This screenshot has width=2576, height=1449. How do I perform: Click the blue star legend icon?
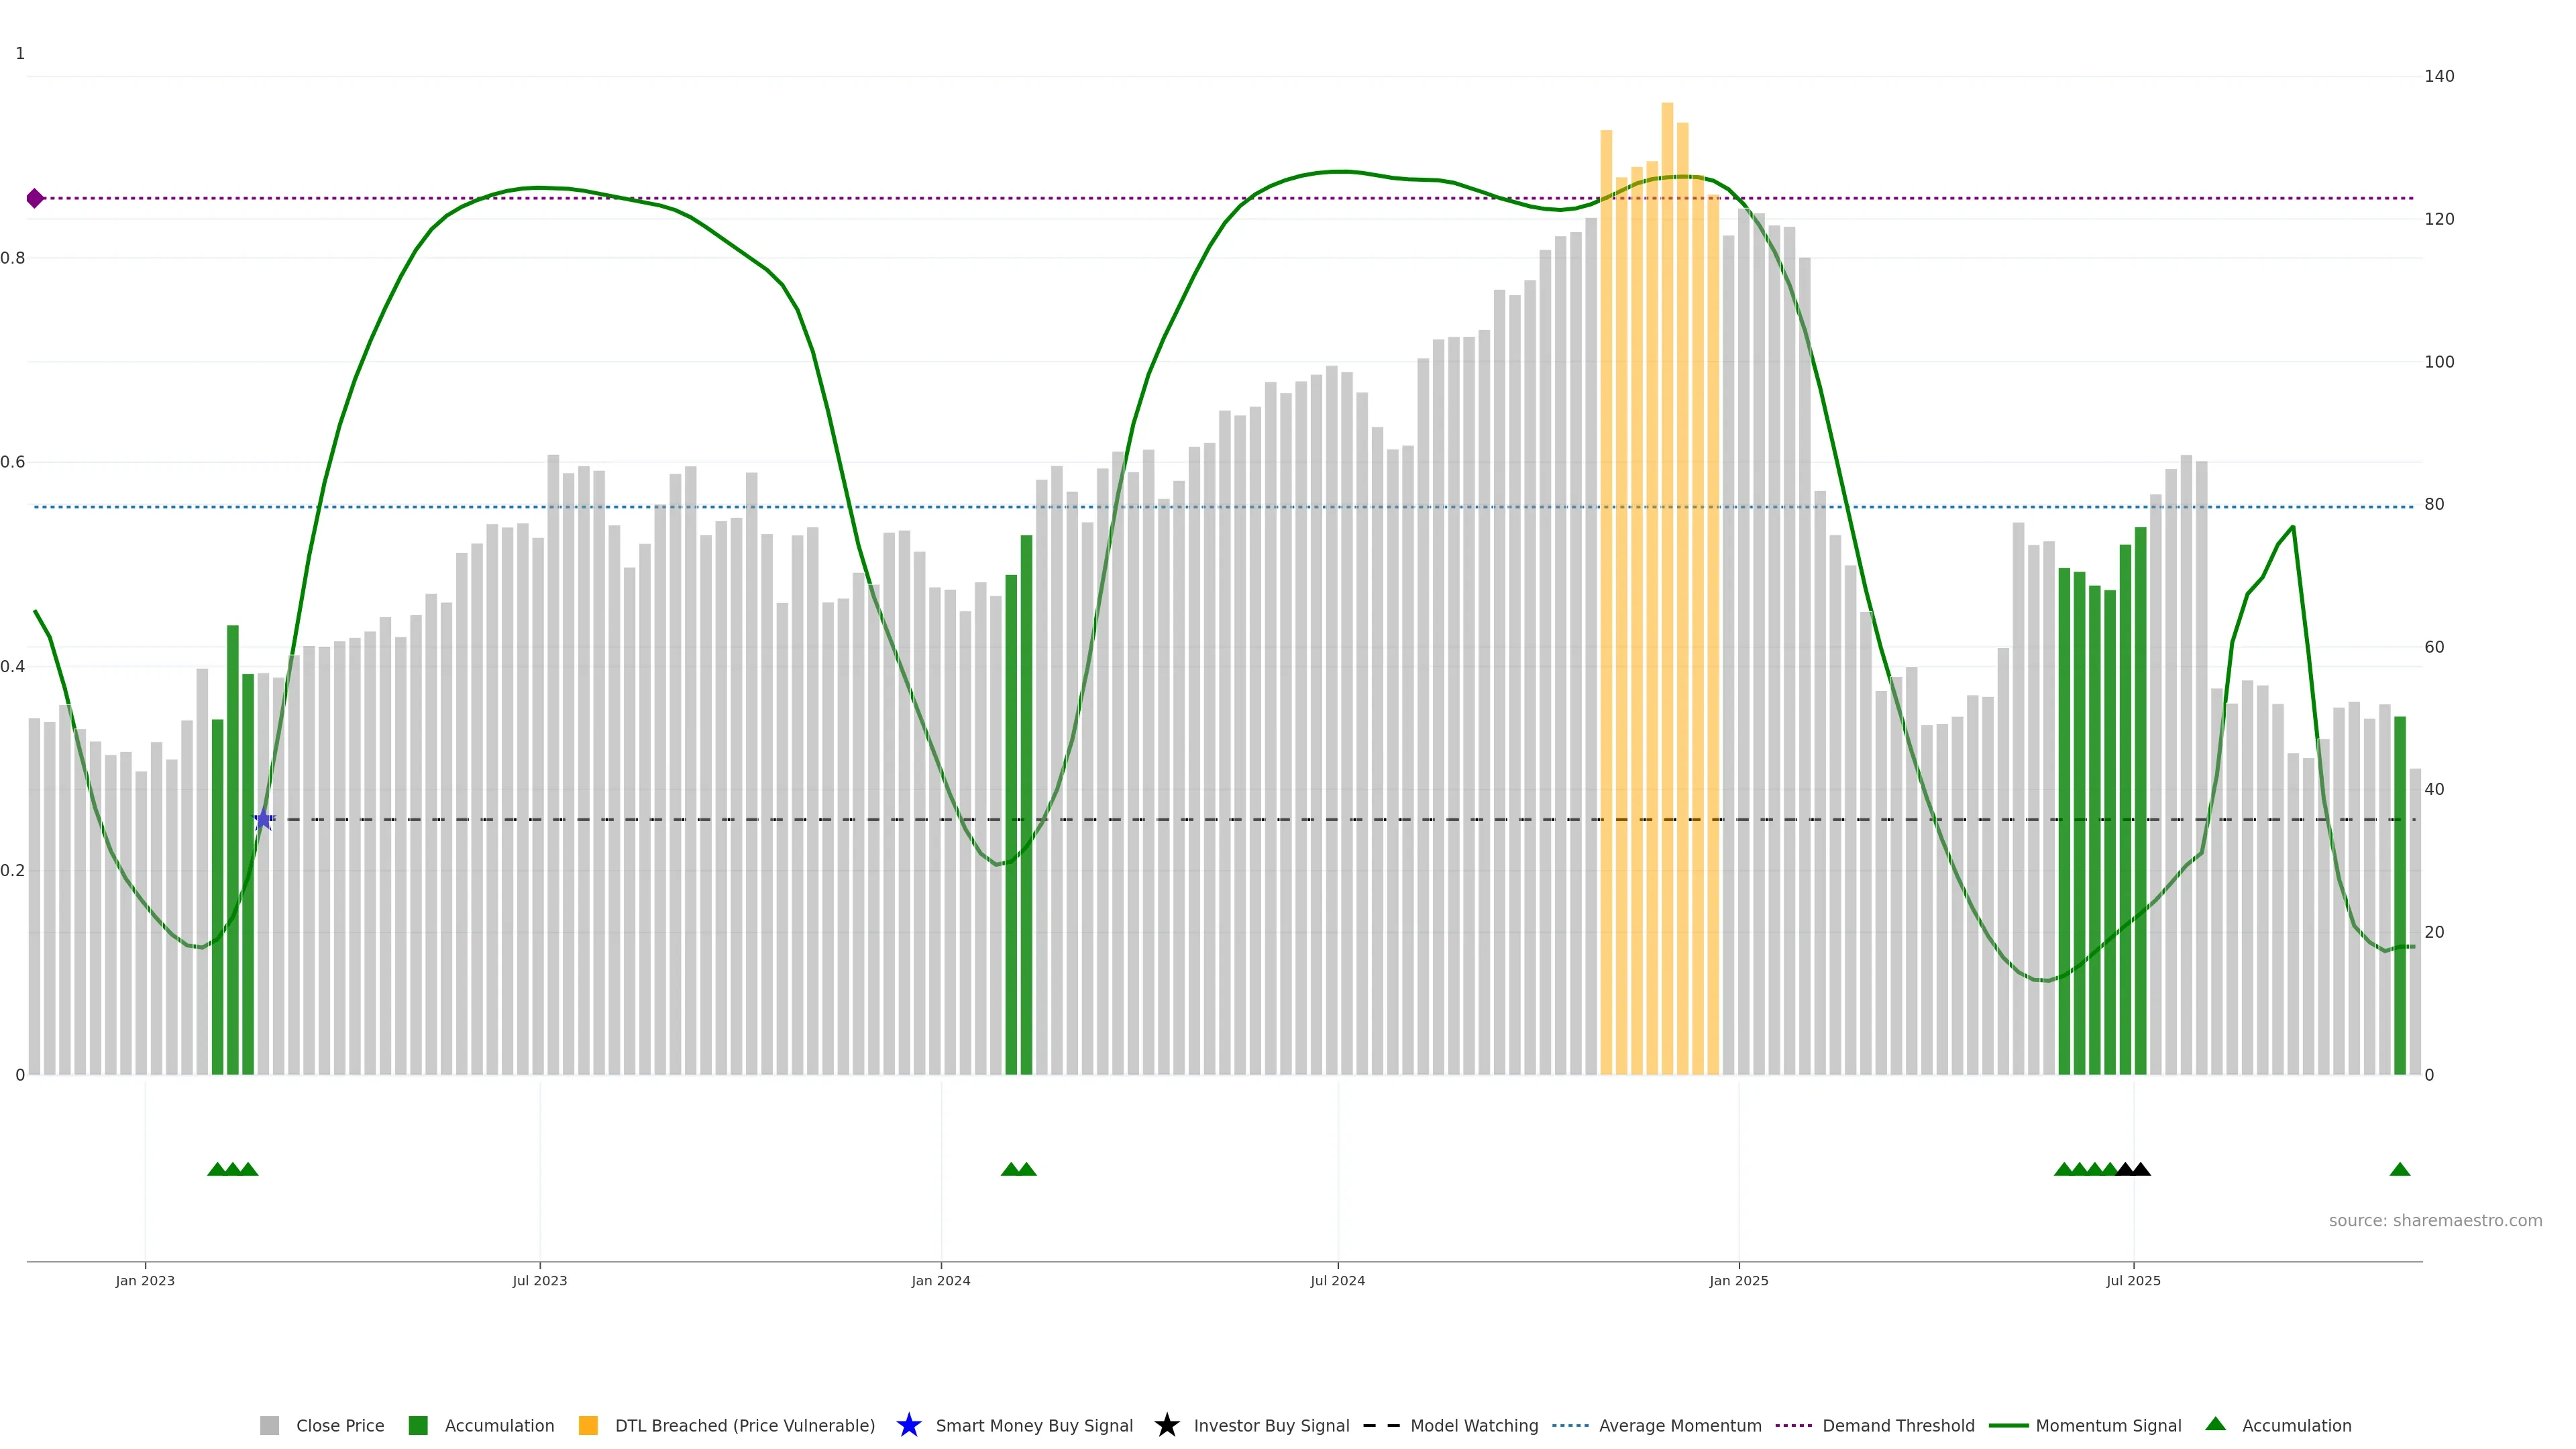coord(908,1425)
